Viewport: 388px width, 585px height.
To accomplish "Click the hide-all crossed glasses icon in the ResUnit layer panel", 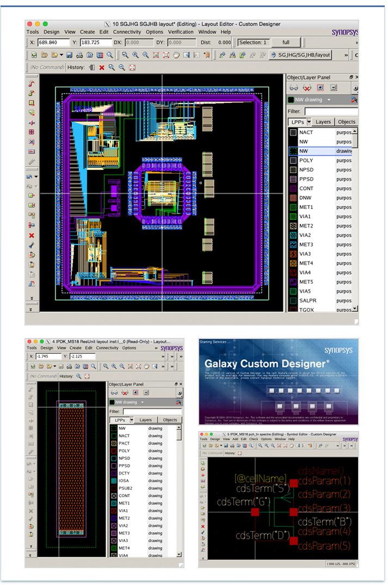I will click(125, 393).
